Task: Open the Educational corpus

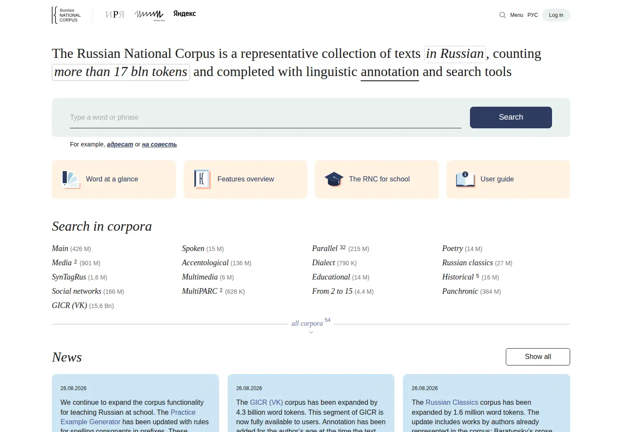Action: click(x=331, y=277)
